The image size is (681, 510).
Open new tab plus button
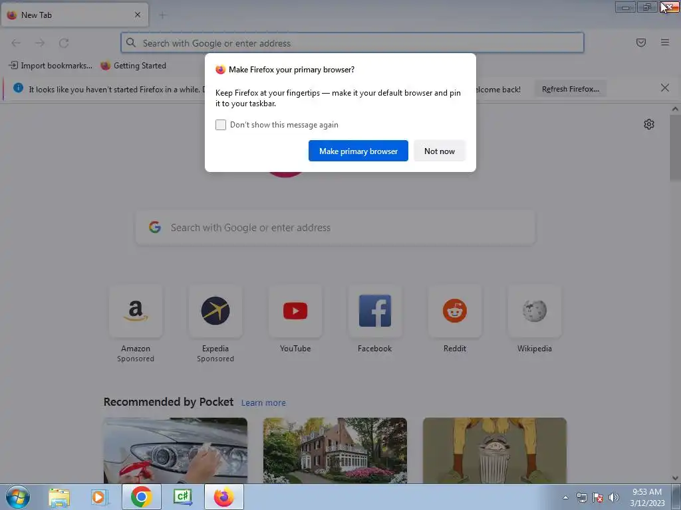pyautogui.click(x=162, y=15)
